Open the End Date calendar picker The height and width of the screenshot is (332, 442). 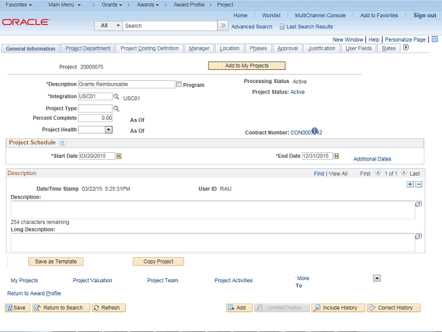pos(336,156)
